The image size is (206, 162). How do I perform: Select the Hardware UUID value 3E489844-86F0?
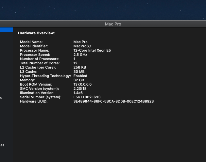tap(114, 101)
